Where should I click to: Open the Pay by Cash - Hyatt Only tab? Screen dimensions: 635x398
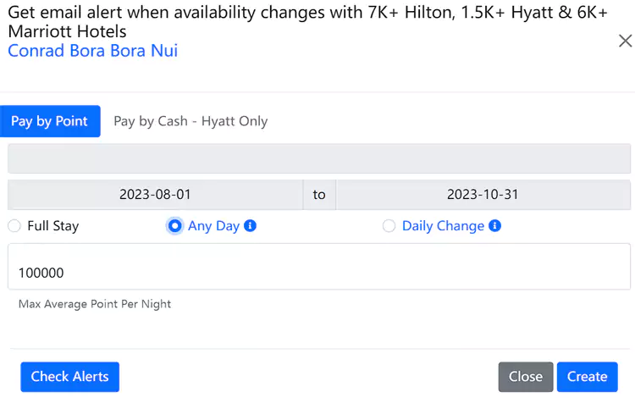tap(190, 121)
